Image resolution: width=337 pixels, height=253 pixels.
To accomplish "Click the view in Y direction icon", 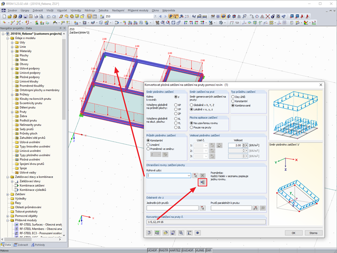I will pyautogui.click(x=191, y=23).
